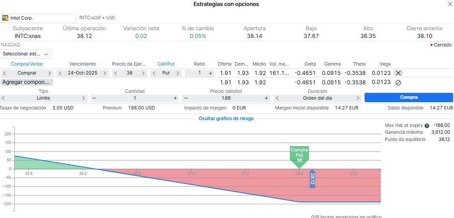Increase Ratio with the plus icon

pos(210,73)
